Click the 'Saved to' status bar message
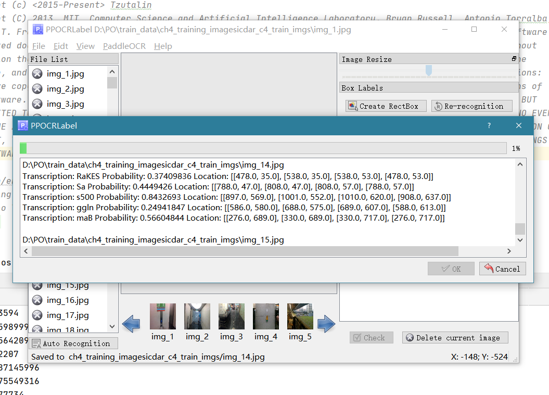Viewport: 549px width, 395px height. click(x=148, y=357)
